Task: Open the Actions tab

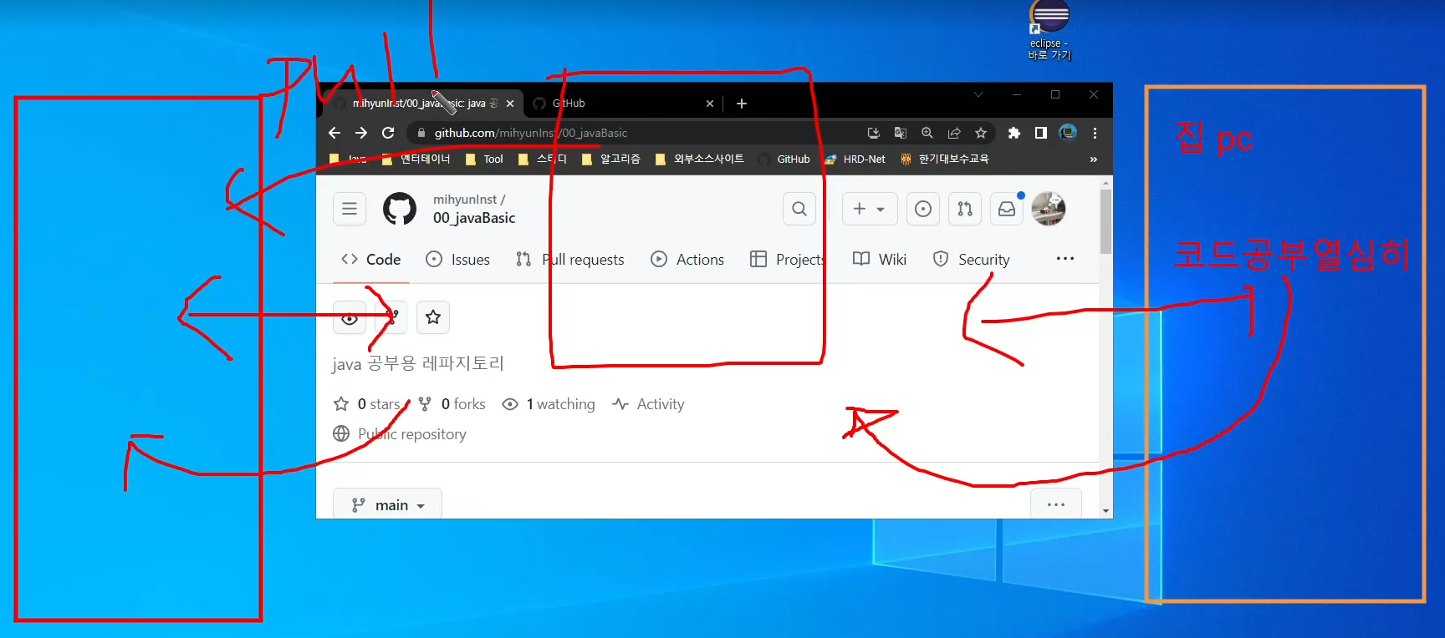Action: click(x=687, y=260)
